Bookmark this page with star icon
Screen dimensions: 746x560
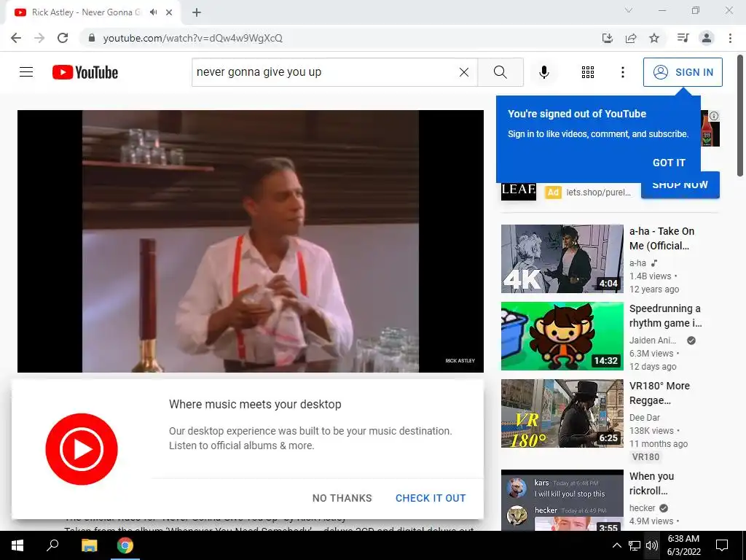point(654,38)
